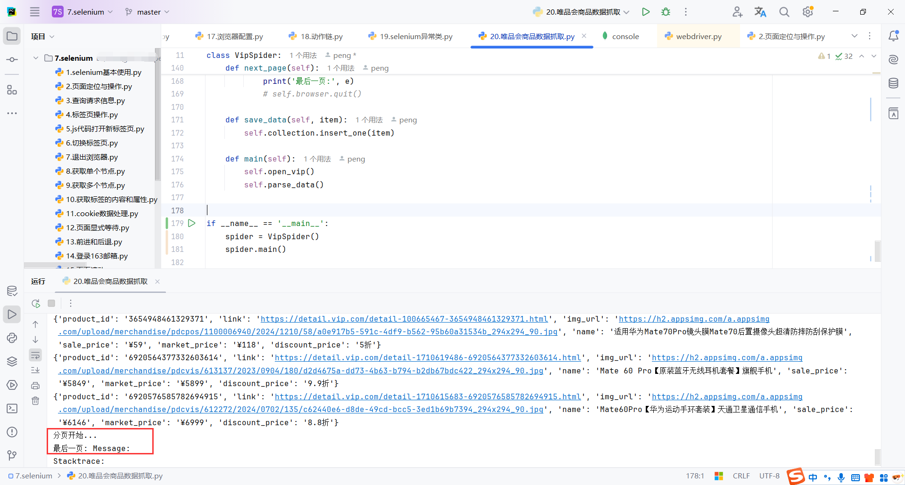Toggle scroll to end of console output
This screenshot has width=905, height=485.
pyautogui.click(x=35, y=370)
